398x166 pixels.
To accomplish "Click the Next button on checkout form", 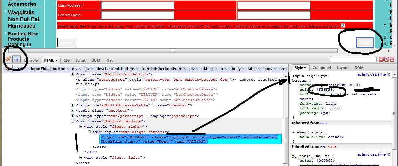I will [365, 42].
